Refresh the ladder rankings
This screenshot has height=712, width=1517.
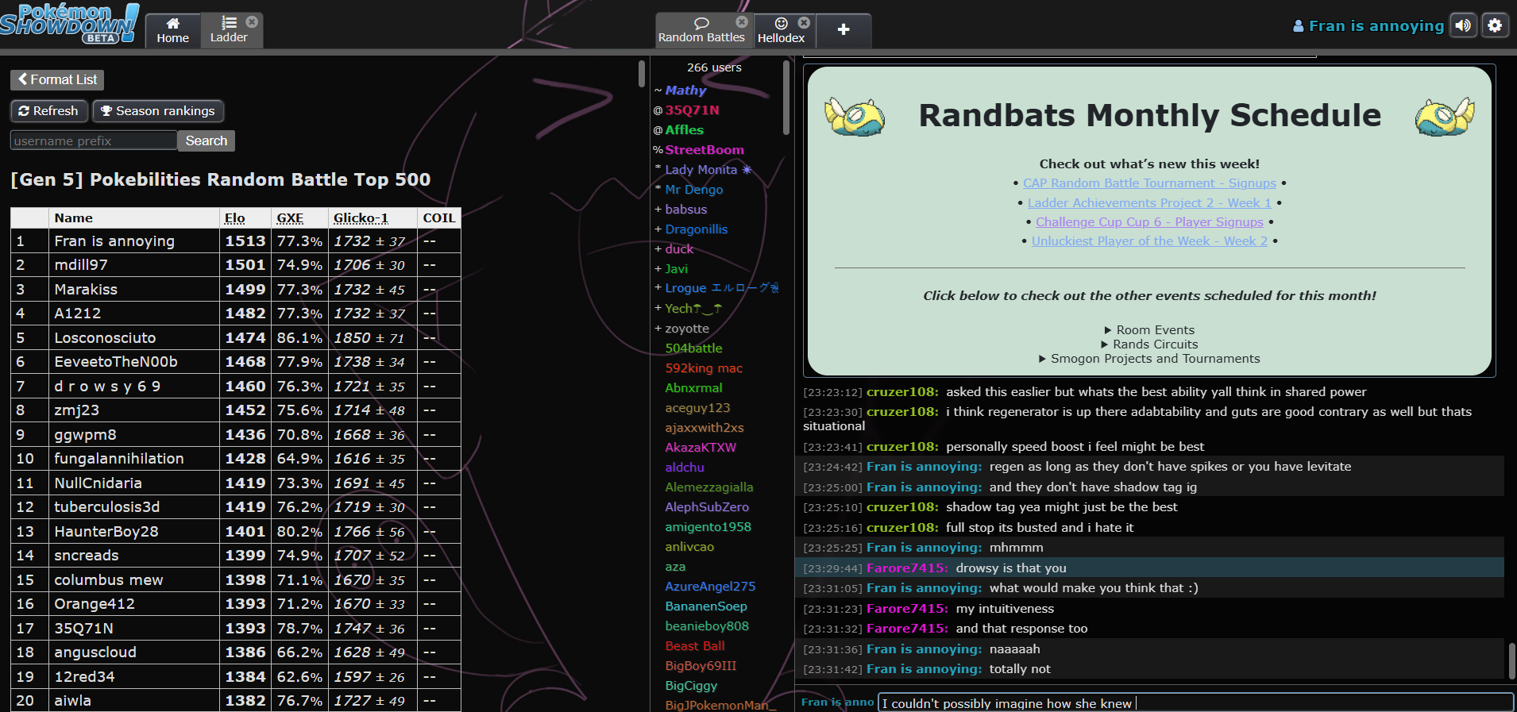pos(48,111)
